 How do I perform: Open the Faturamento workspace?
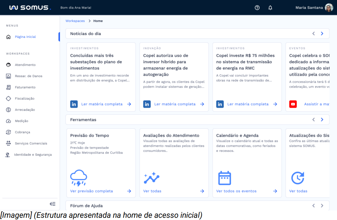(25, 87)
